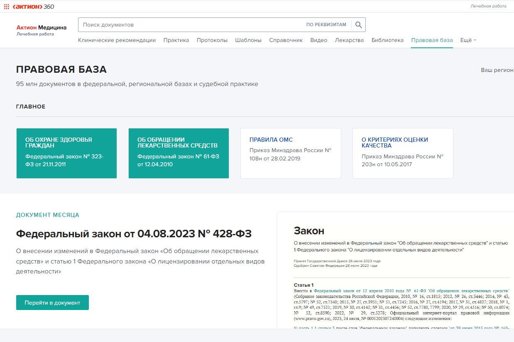This screenshot has height=342, width=514.
Task: Open the Об обращении лекарственных средств card
Action: 179,153
